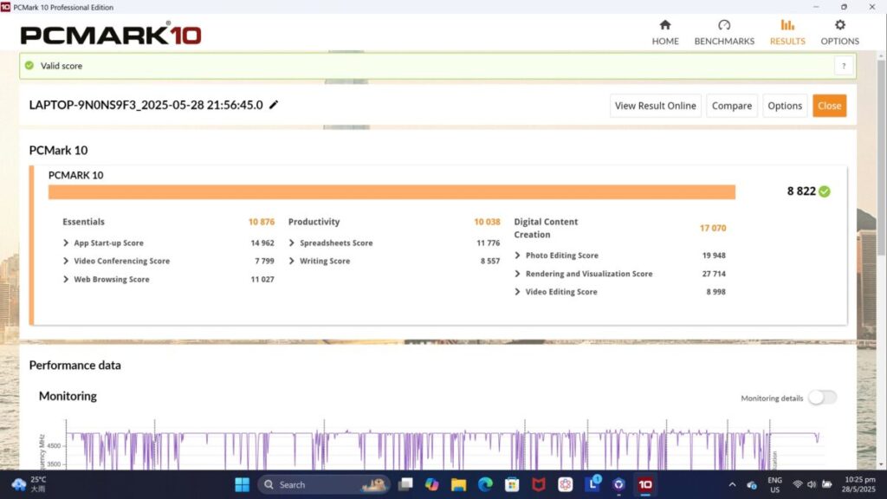Click the orange PCMark 10 score bar
This screenshot has width=887, height=499.
click(x=392, y=191)
